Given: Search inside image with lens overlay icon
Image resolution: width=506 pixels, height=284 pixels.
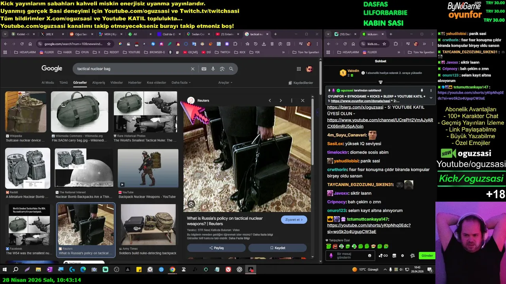Looking at the screenshot, I should (191, 204).
